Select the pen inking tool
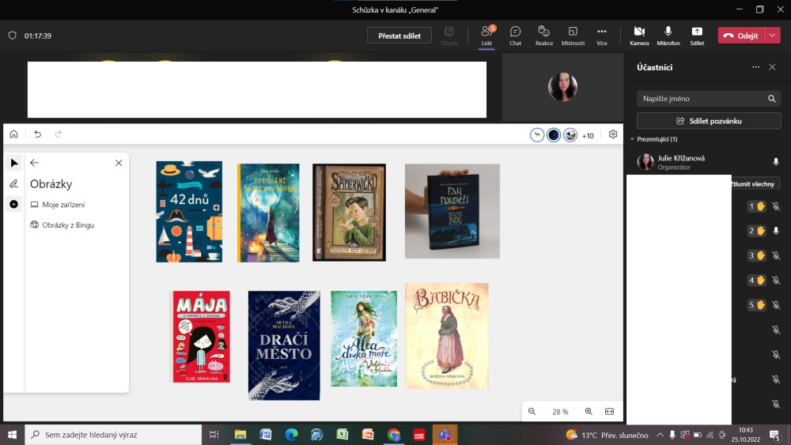The width and height of the screenshot is (791, 445). [x=13, y=183]
